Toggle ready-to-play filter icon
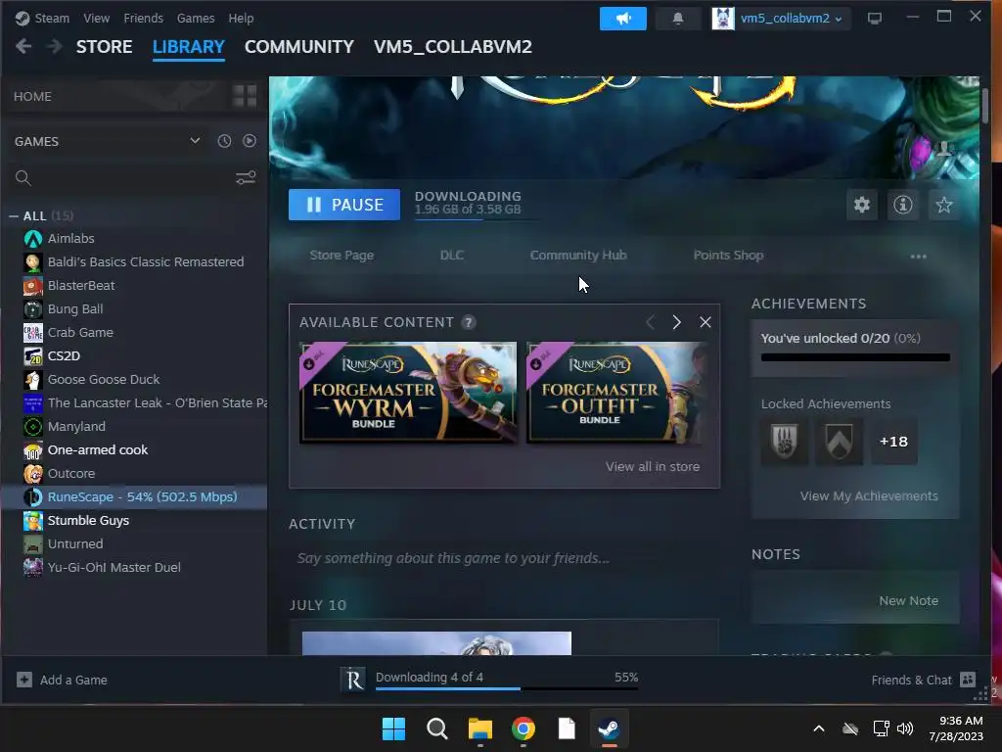This screenshot has width=1002, height=752. (x=250, y=141)
